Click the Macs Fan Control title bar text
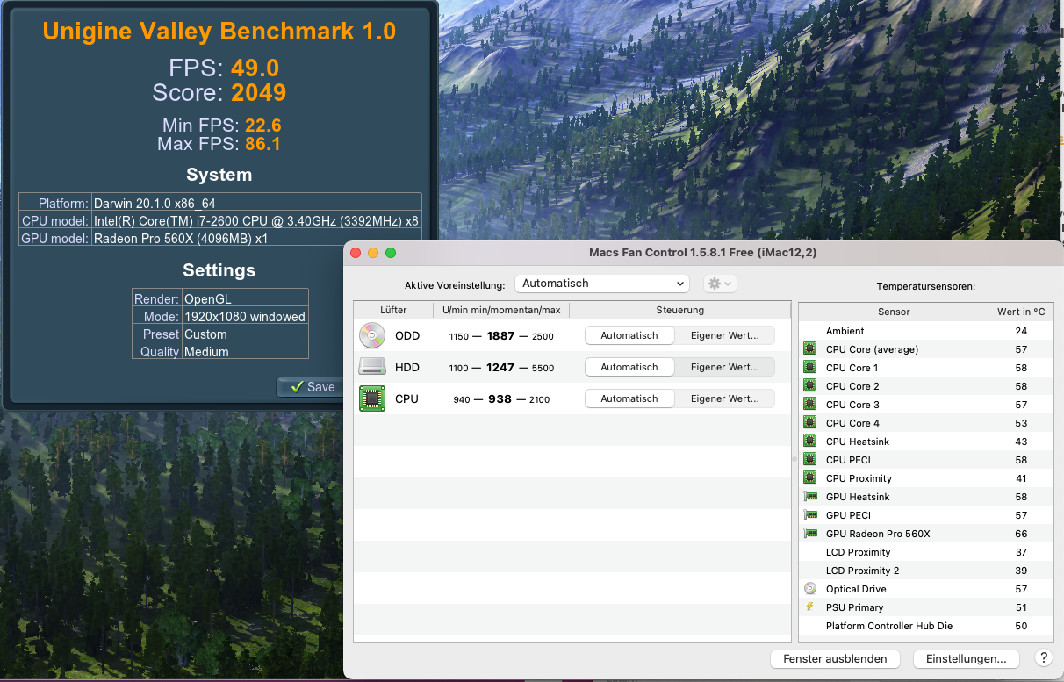The height and width of the screenshot is (682, 1064). click(704, 253)
